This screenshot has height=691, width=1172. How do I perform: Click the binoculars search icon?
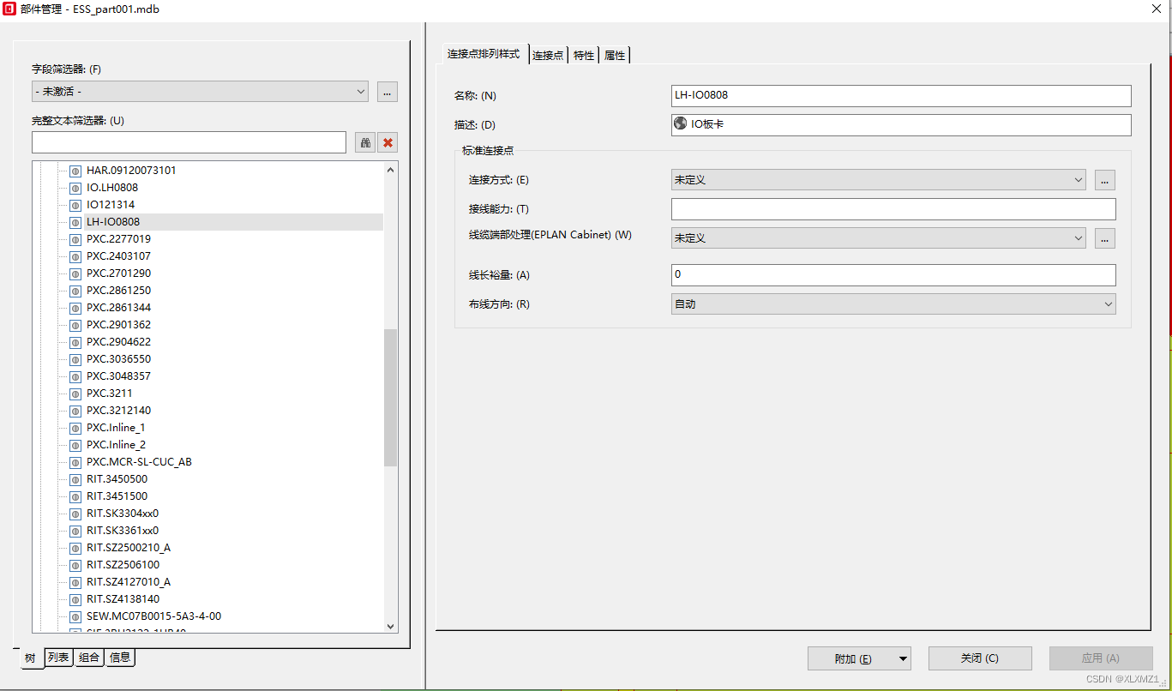pos(365,142)
